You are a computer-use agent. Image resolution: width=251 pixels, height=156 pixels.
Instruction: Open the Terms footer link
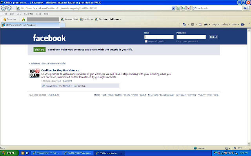coord(209,95)
